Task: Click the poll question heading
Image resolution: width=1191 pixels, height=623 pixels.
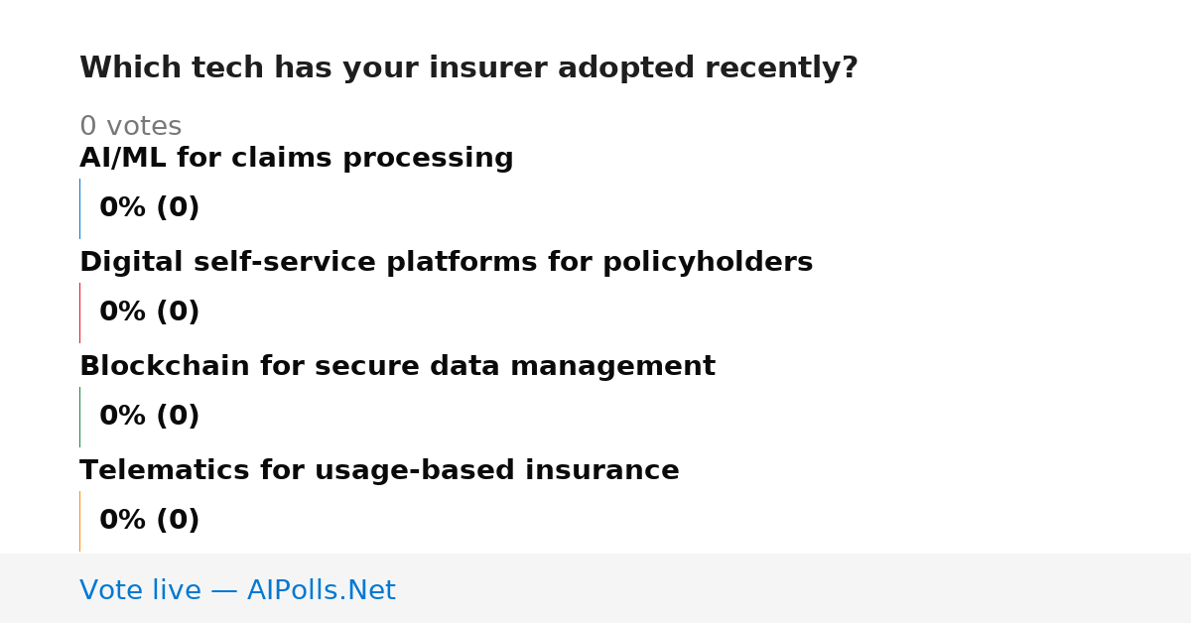Action: pos(468,68)
